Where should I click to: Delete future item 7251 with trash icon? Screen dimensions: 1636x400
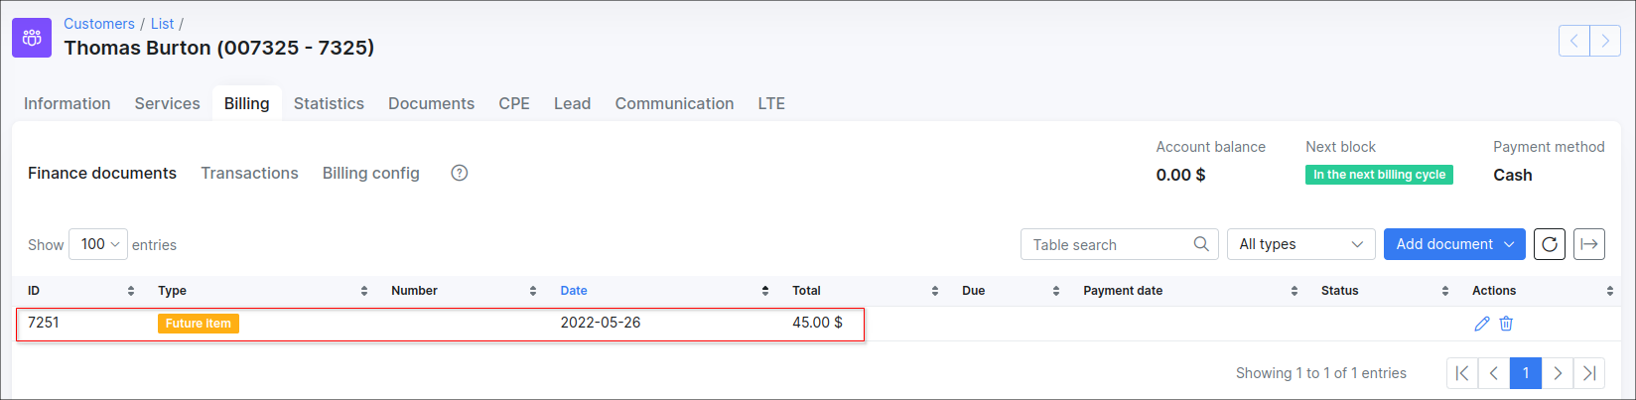click(1506, 324)
